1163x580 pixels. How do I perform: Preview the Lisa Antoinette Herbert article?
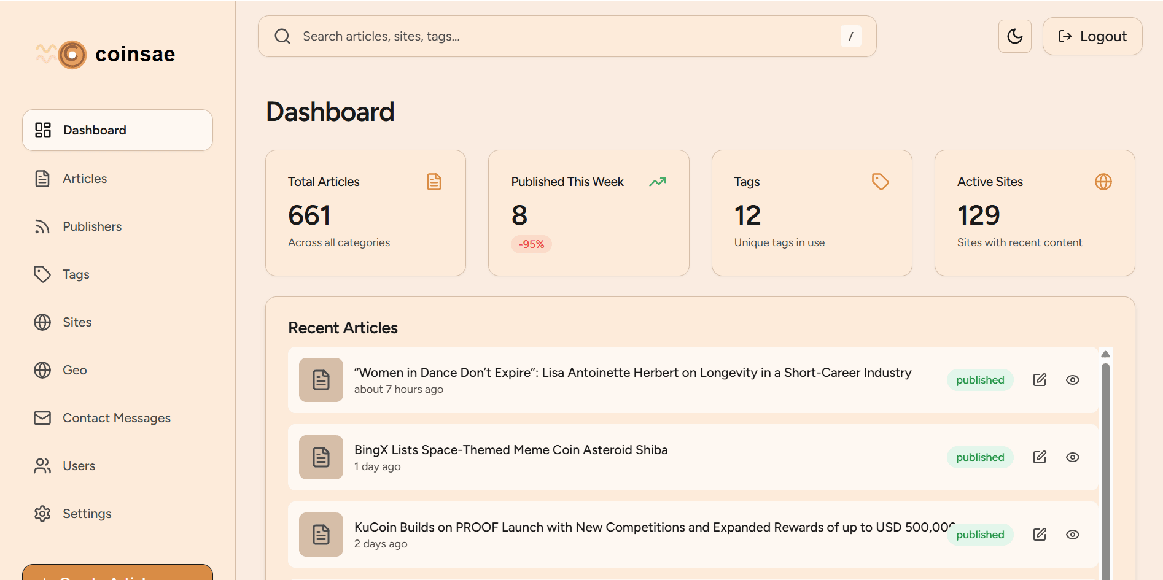(x=1073, y=379)
